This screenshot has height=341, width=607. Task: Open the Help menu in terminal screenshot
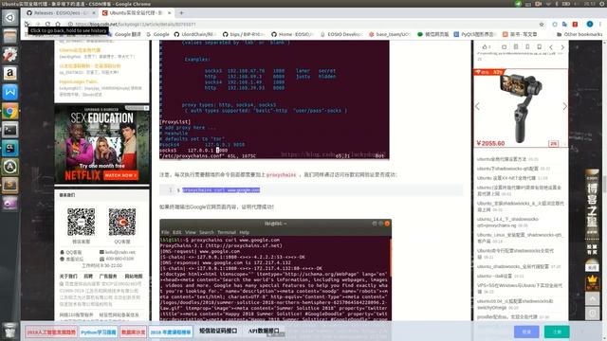point(245,232)
